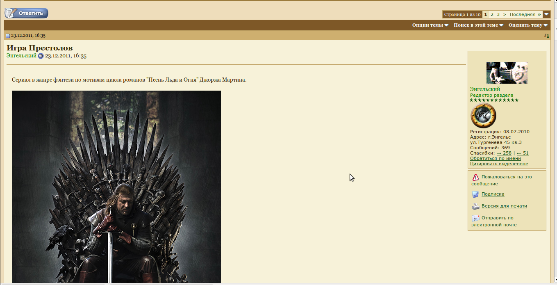Click the Регистрация: 08.07.2010 text

point(500,132)
